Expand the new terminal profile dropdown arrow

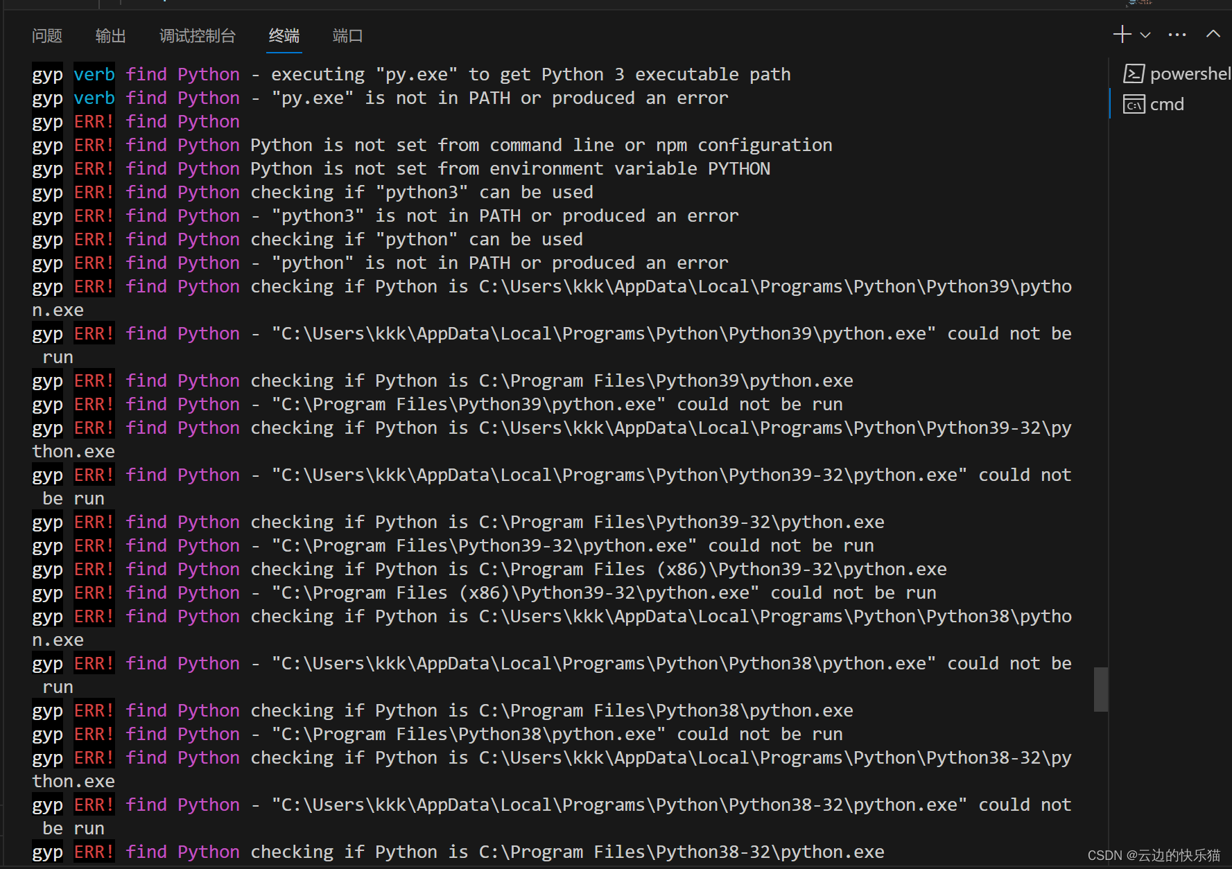[1145, 35]
